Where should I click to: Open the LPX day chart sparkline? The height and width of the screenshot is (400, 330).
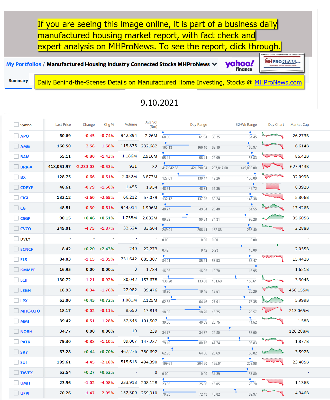click(x=273, y=299)
